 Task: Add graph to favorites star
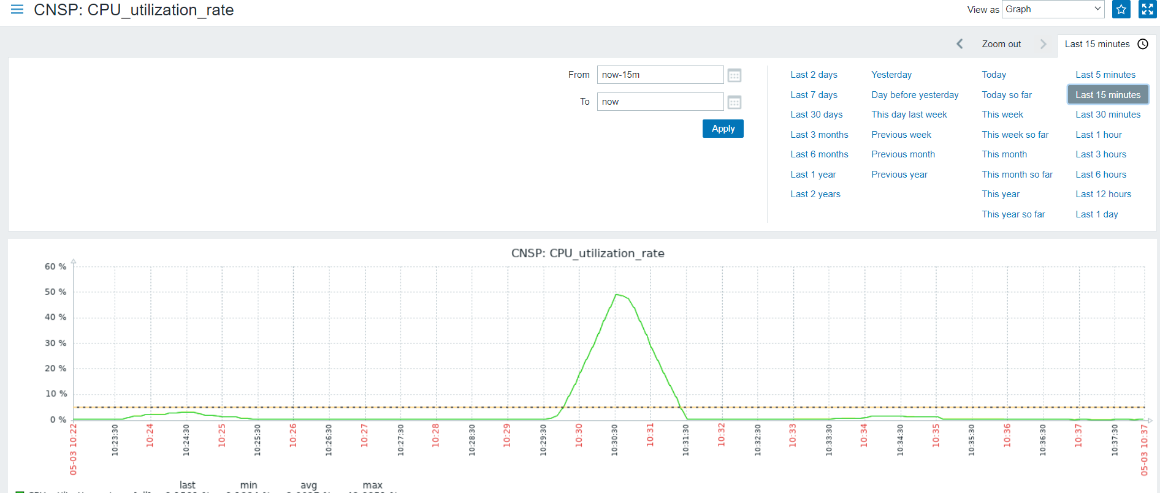pos(1121,9)
